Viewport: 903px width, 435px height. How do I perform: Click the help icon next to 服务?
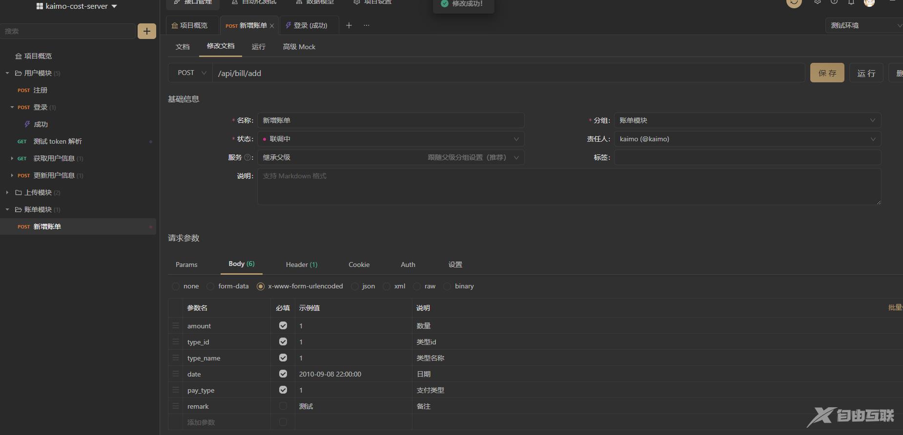point(247,157)
